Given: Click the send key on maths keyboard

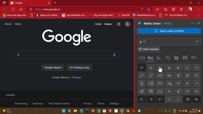Looking at the screenshot, I should (196, 99).
